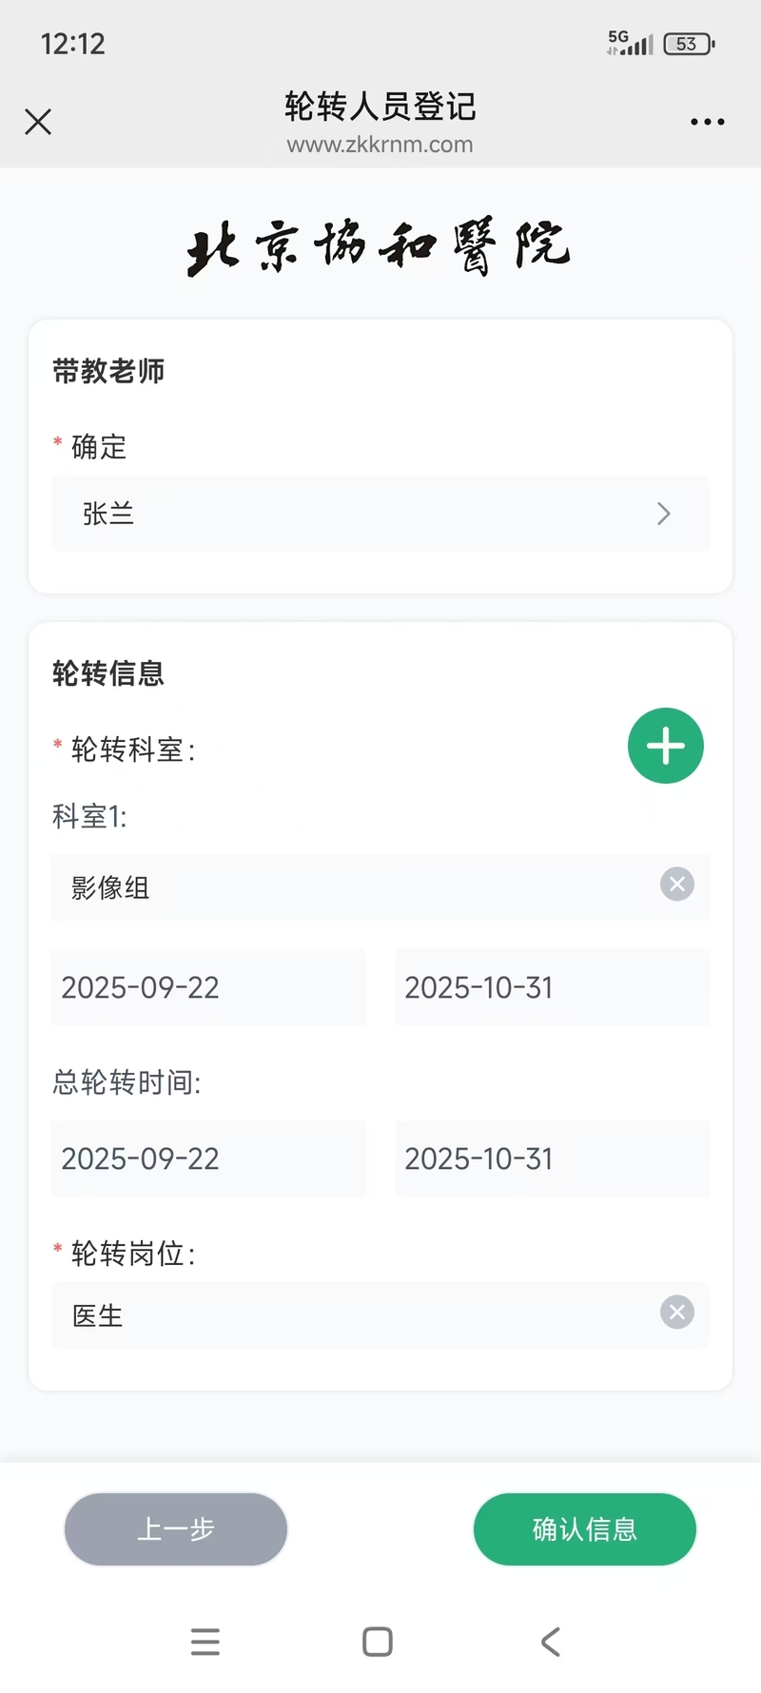Clear the 医生 rotation position field
This screenshot has width=761, height=1693.
(x=676, y=1313)
